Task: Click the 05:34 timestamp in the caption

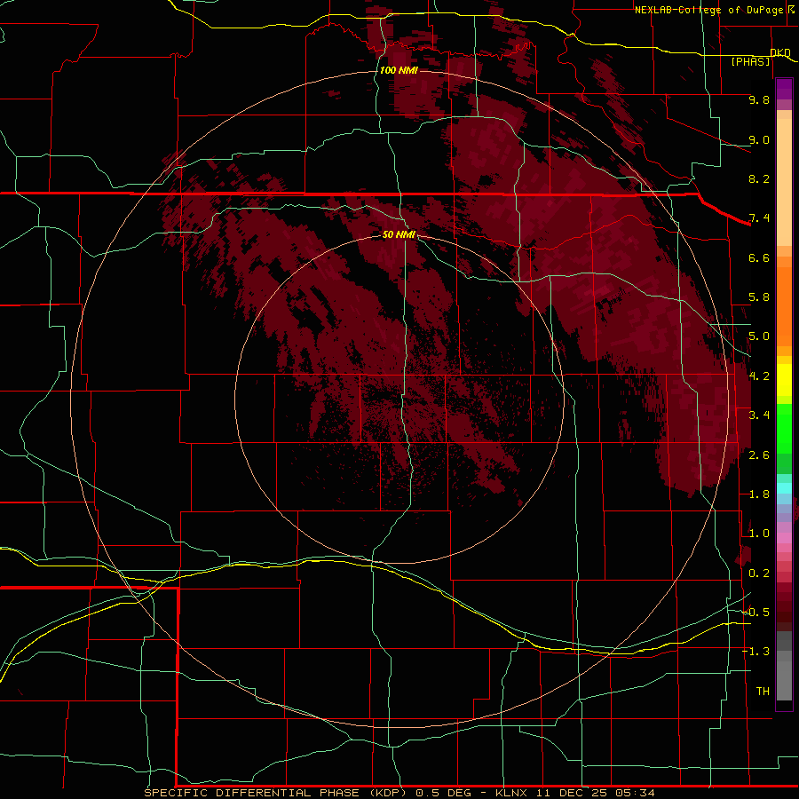Action: [635, 793]
